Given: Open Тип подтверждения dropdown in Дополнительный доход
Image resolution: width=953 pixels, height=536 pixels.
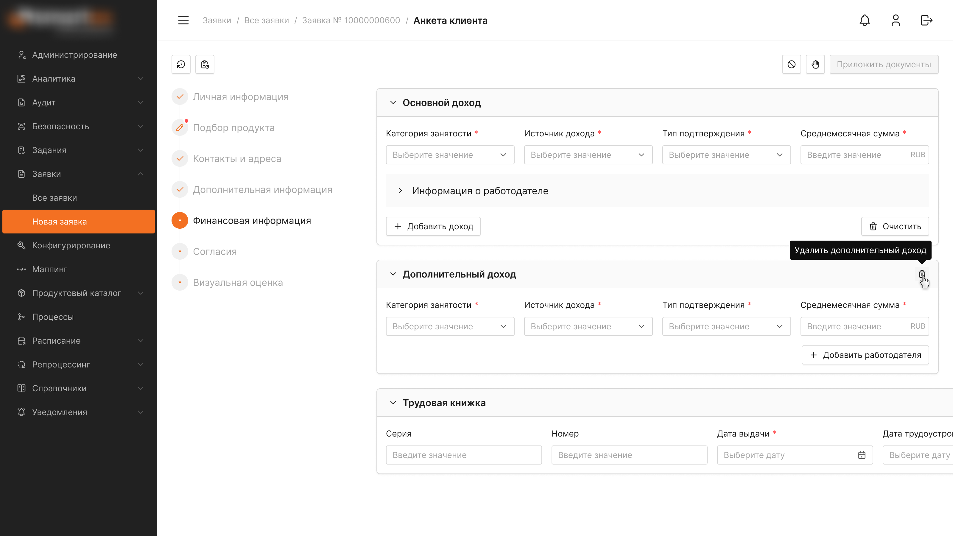Looking at the screenshot, I should (726, 326).
